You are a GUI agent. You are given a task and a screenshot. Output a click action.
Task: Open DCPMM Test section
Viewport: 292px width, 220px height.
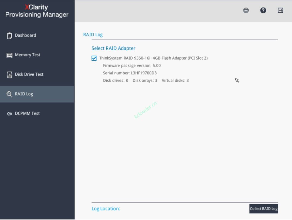point(37,114)
